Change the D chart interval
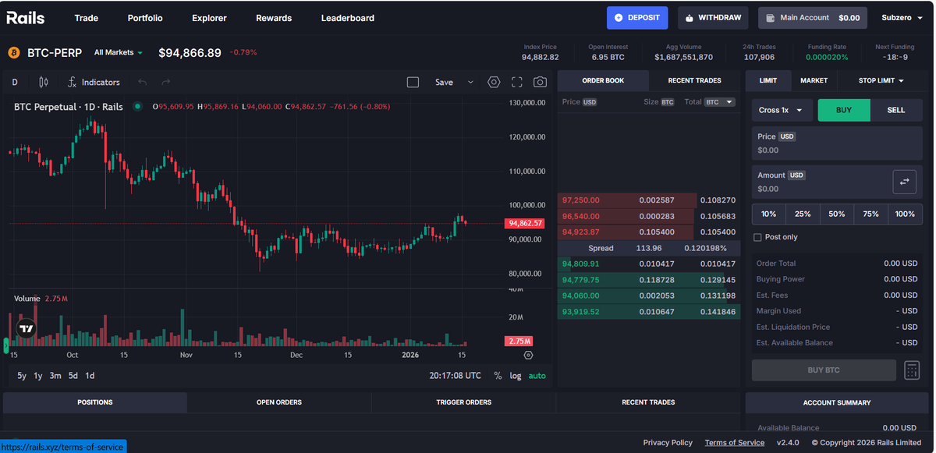The width and height of the screenshot is (936, 453). [x=14, y=82]
